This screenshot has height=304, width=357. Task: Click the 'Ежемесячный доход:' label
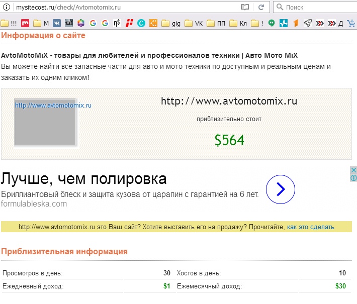click(210, 286)
